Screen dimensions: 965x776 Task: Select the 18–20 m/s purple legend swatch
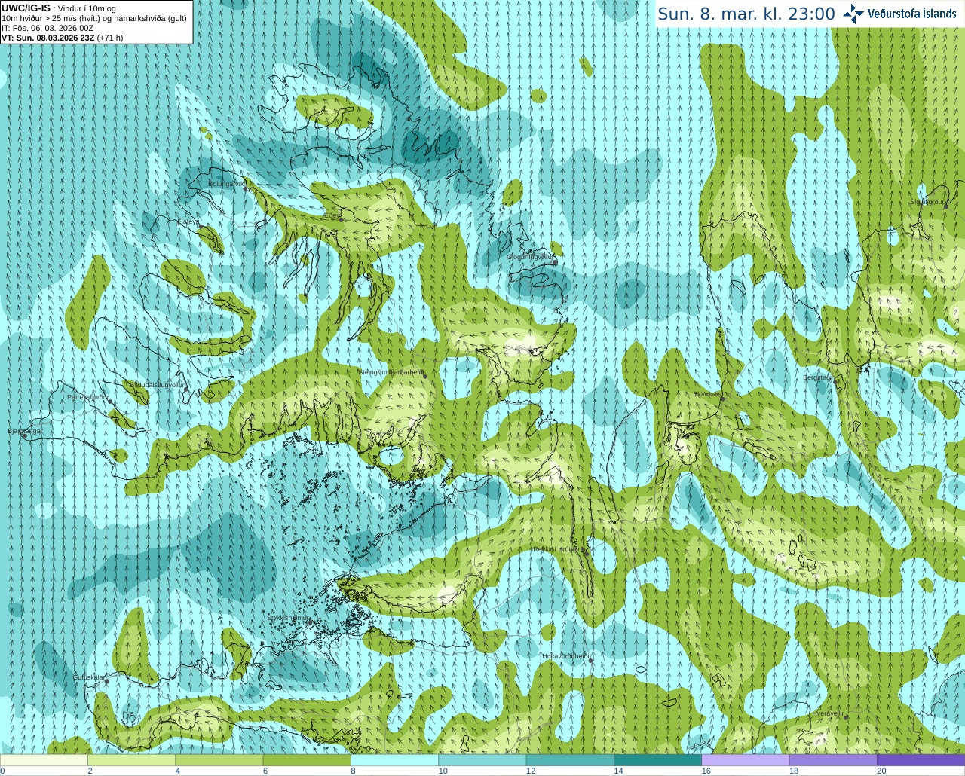pyautogui.click(x=833, y=760)
